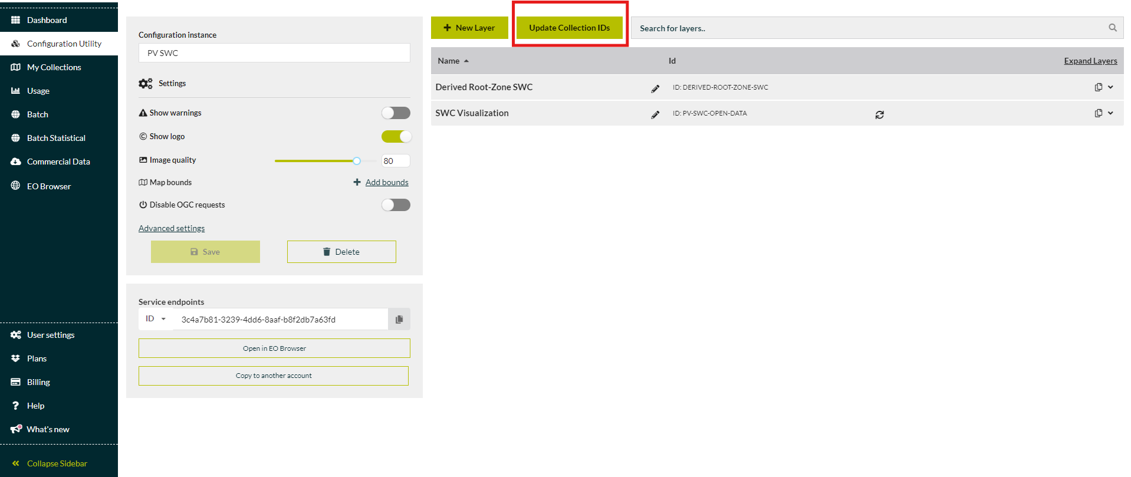Click the Image quality value field

(x=396, y=161)
